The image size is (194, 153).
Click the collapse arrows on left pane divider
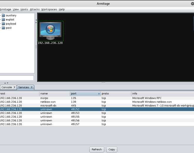(36, 21)
